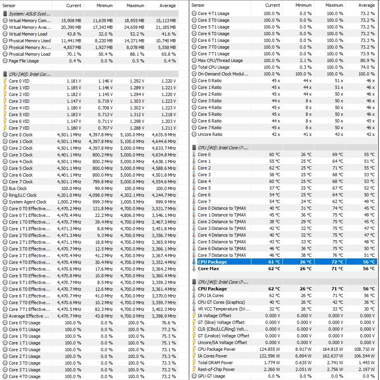Screen dimensions: 380x380
Task: Click the lightning bolt icon for Core 3 VID
Action: pyautogui.click(x=5, y=101)
